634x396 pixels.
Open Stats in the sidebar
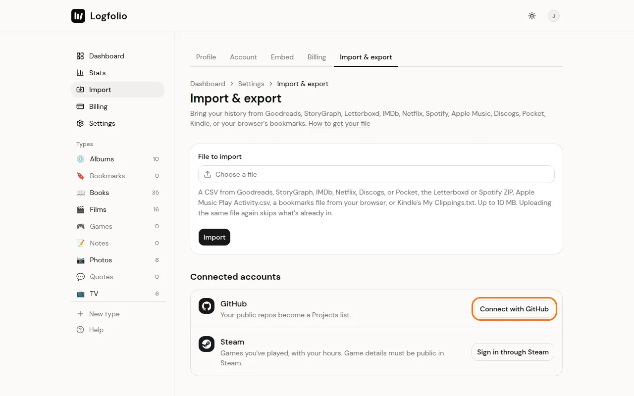point(117,73)
